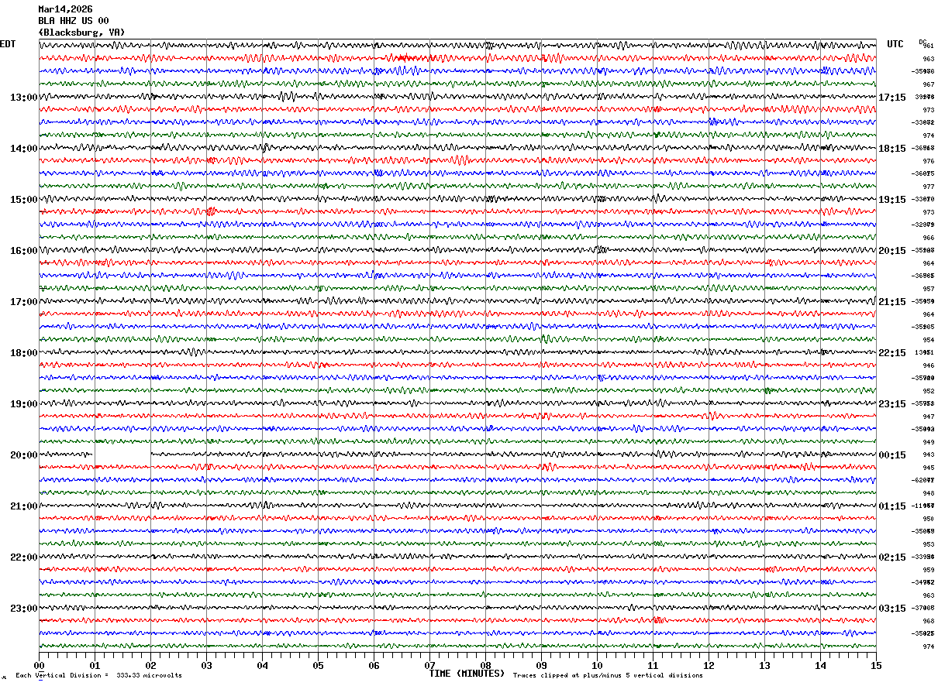Click the EDT time zone label

[x=8, y=44]
